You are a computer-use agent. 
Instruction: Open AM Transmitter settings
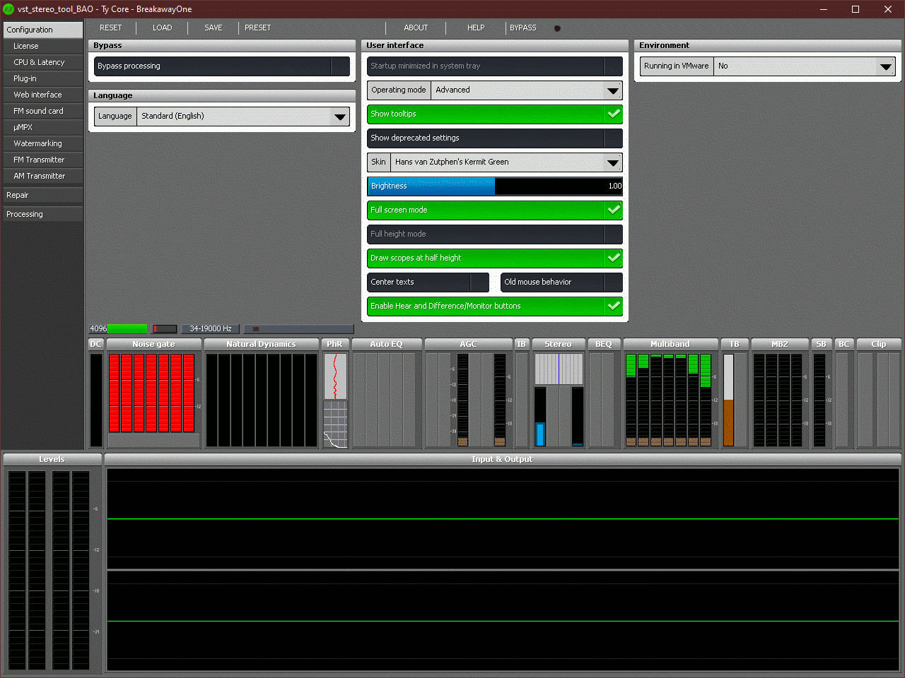pyautogui.click(x=43, y=176)
